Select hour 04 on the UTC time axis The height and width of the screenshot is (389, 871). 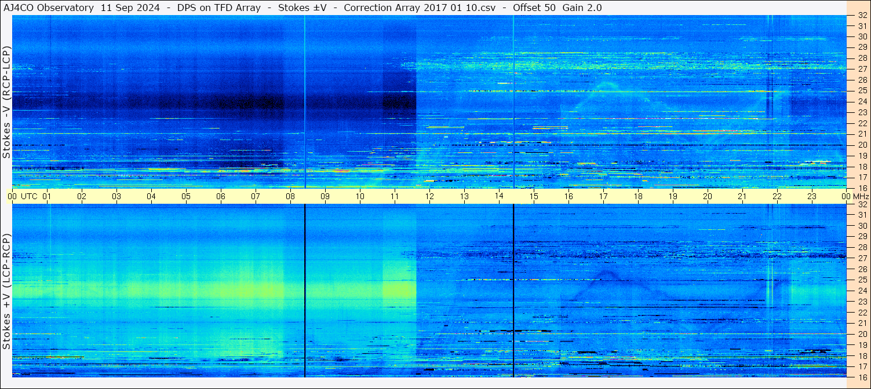[151, 196]
